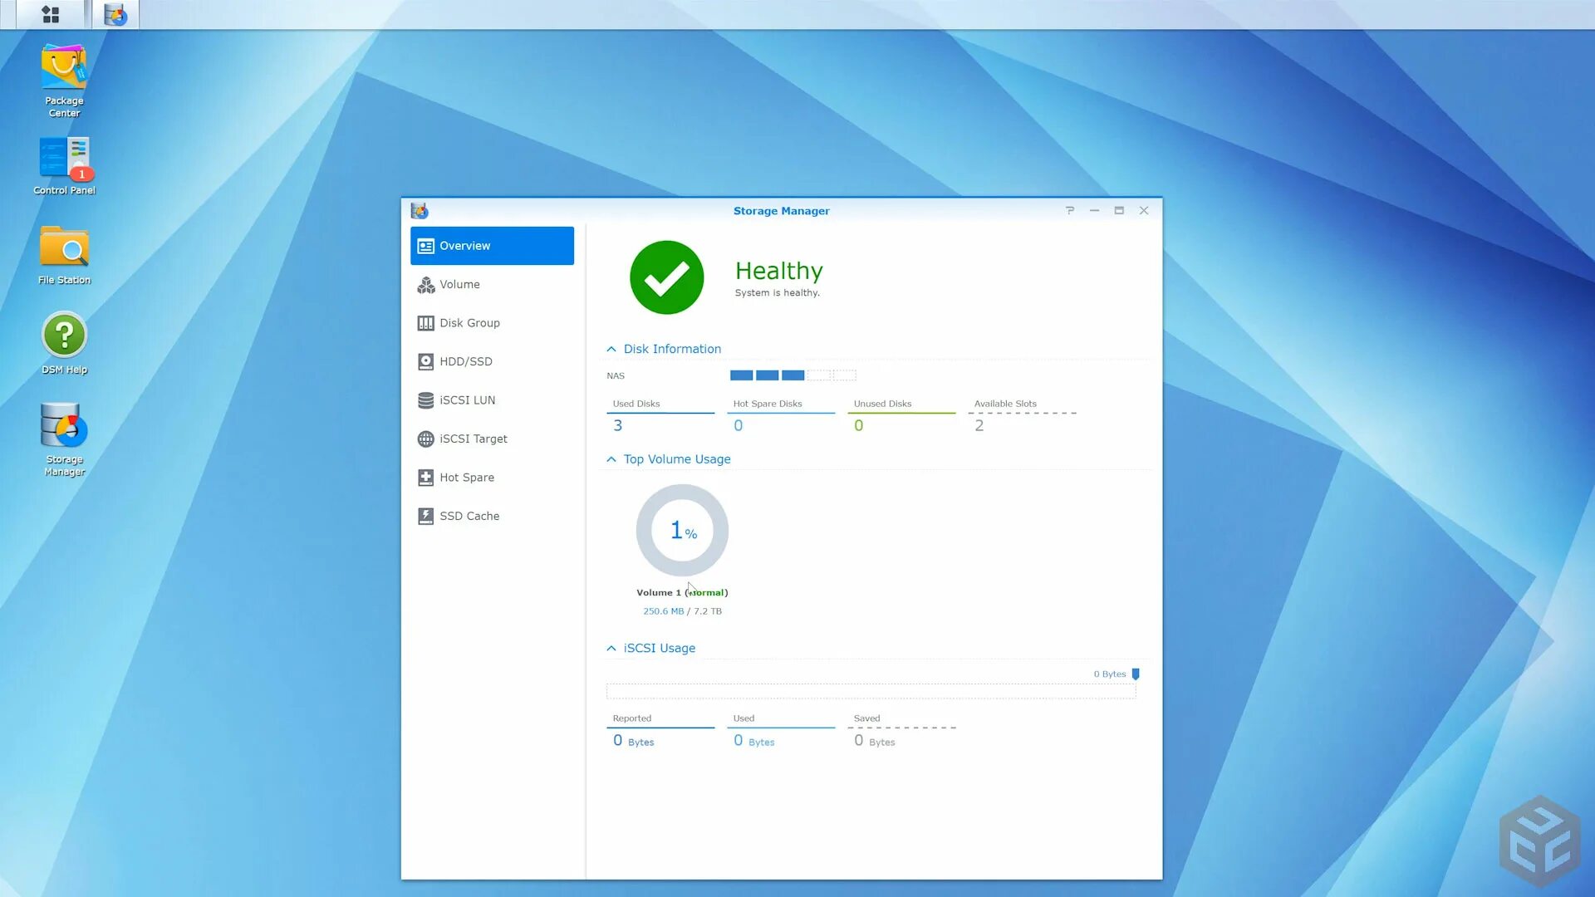
Task: Collapse Top Volume Usage section
Action: pos(611,459)
